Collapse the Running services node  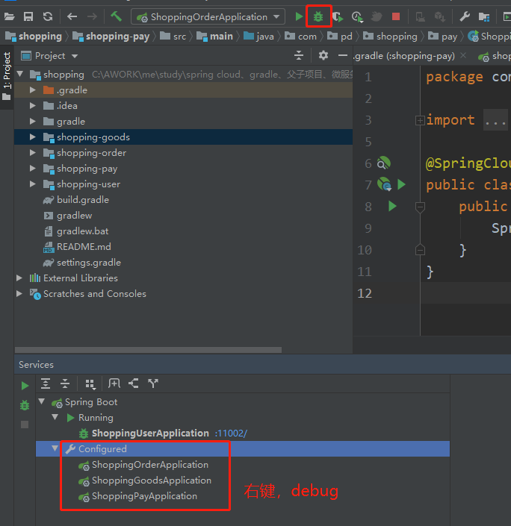point(55,417)
